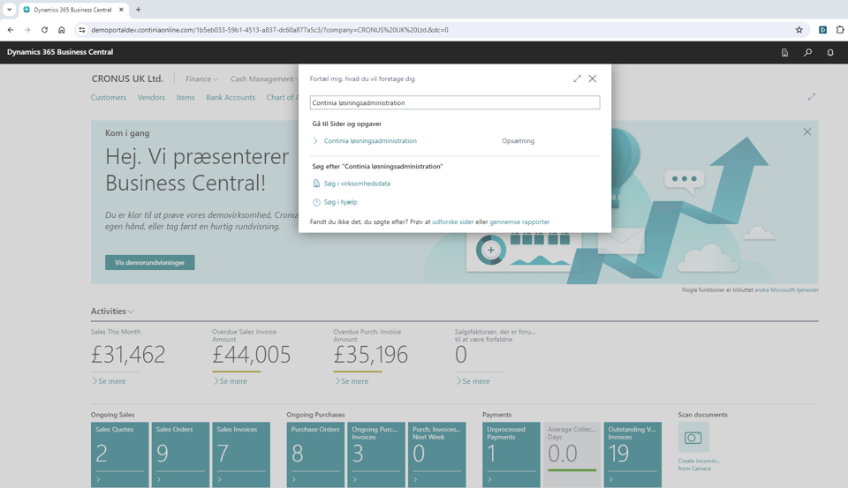Close the 'Fortæl mig' search dialog
This screenshot has height=488, width=848.
[593, 79]
